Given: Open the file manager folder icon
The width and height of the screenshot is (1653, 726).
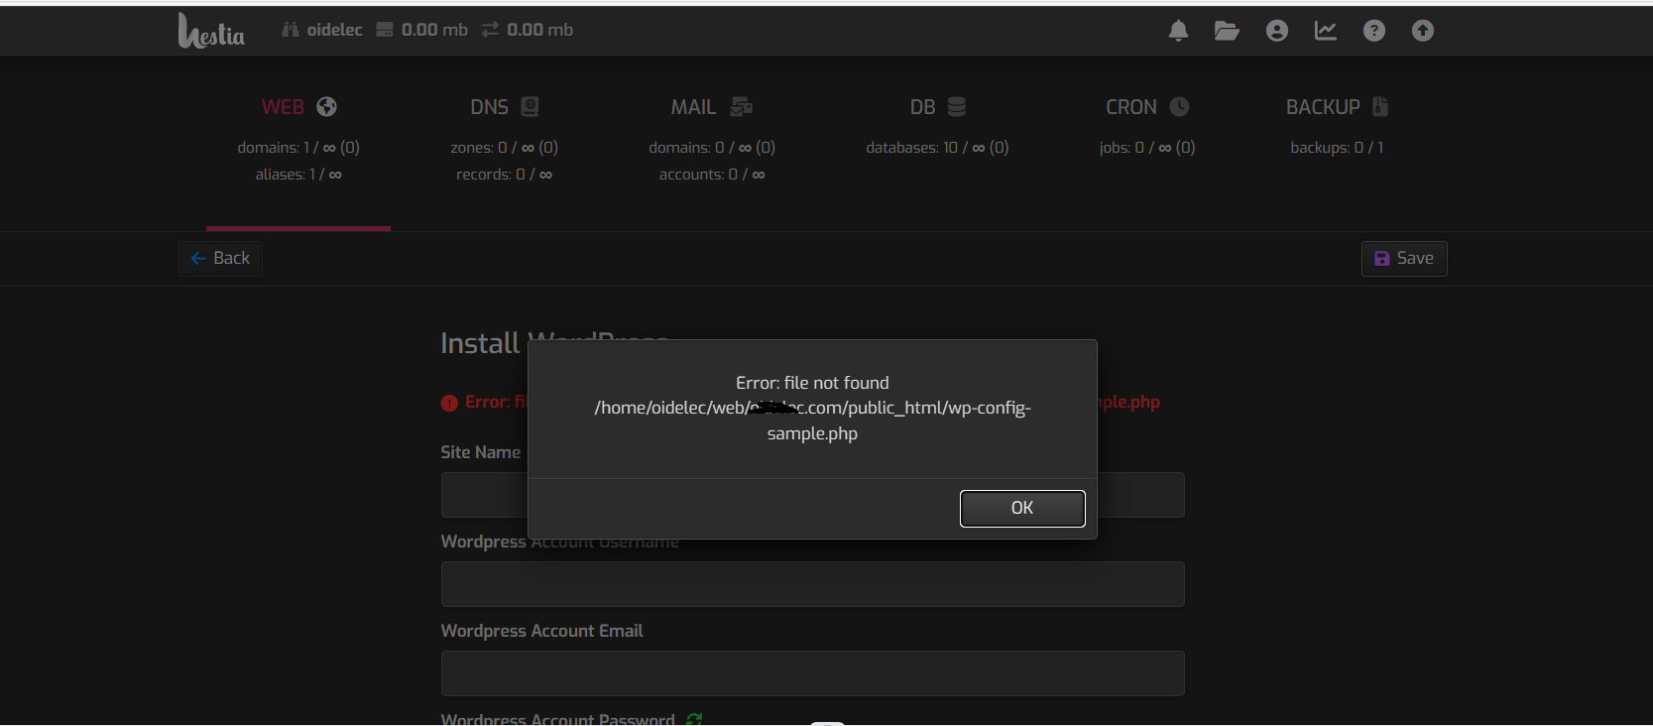Looking at the screenshot, I should coord(1227,31).
